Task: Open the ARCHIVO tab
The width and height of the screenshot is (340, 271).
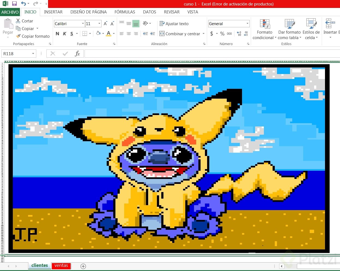Action: pos(10,12)
